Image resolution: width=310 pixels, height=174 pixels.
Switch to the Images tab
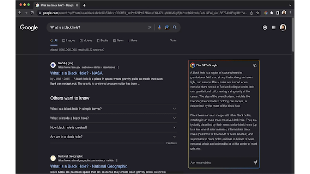tap(69, 40)
